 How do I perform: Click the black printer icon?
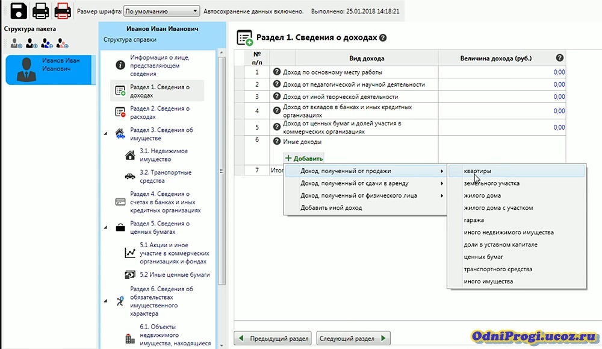tap(41, 11)
